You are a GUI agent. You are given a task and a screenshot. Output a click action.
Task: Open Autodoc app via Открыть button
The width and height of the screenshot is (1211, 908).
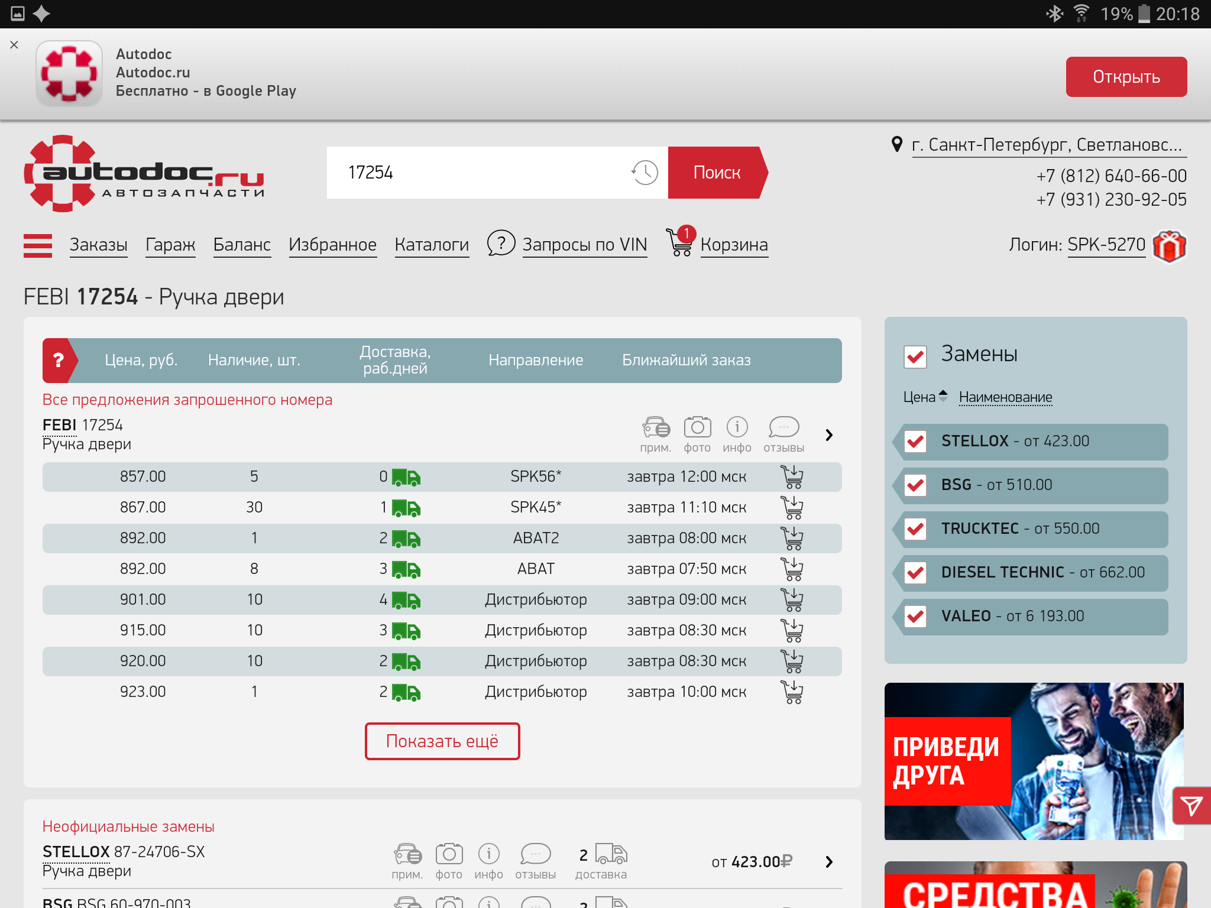[x=1126, y=77]
